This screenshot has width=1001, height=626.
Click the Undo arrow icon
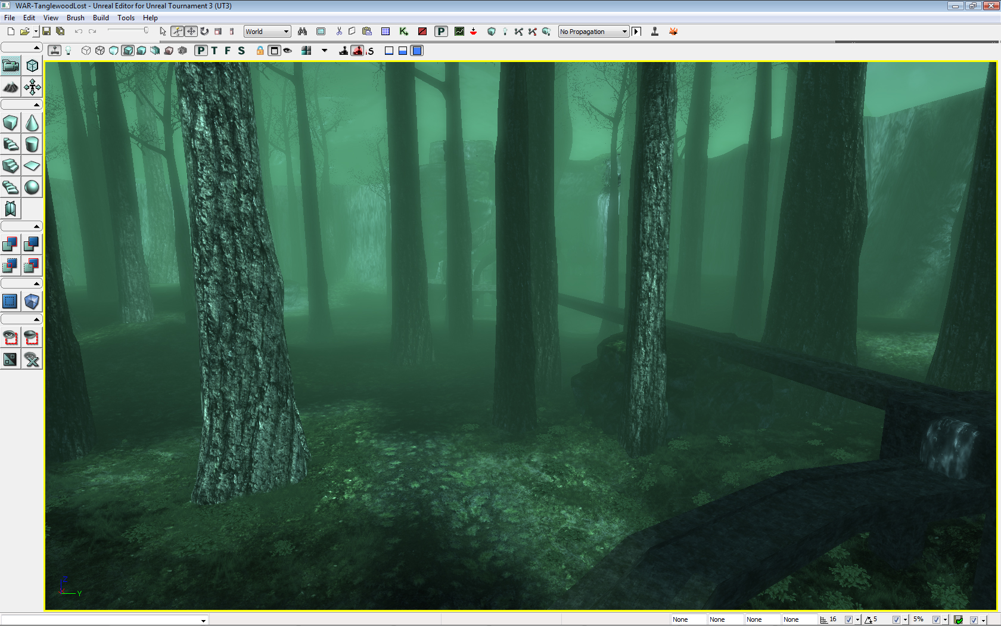(78, 32)
